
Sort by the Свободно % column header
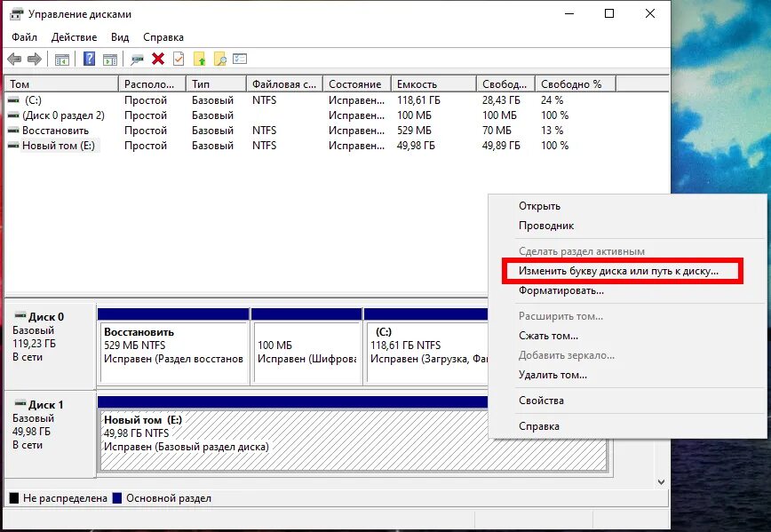click(x=576, y=84)
